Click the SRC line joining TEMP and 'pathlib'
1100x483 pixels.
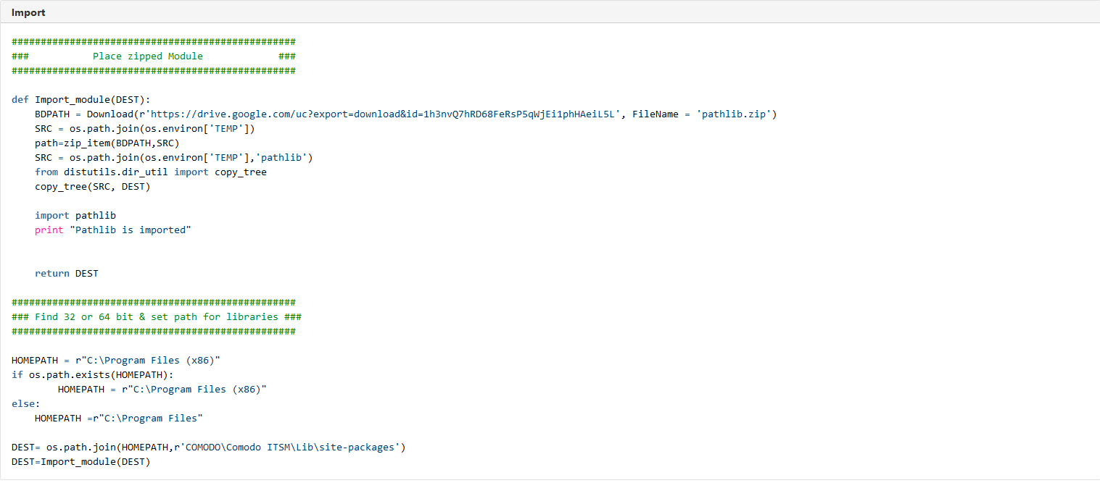tap(174, 157)
